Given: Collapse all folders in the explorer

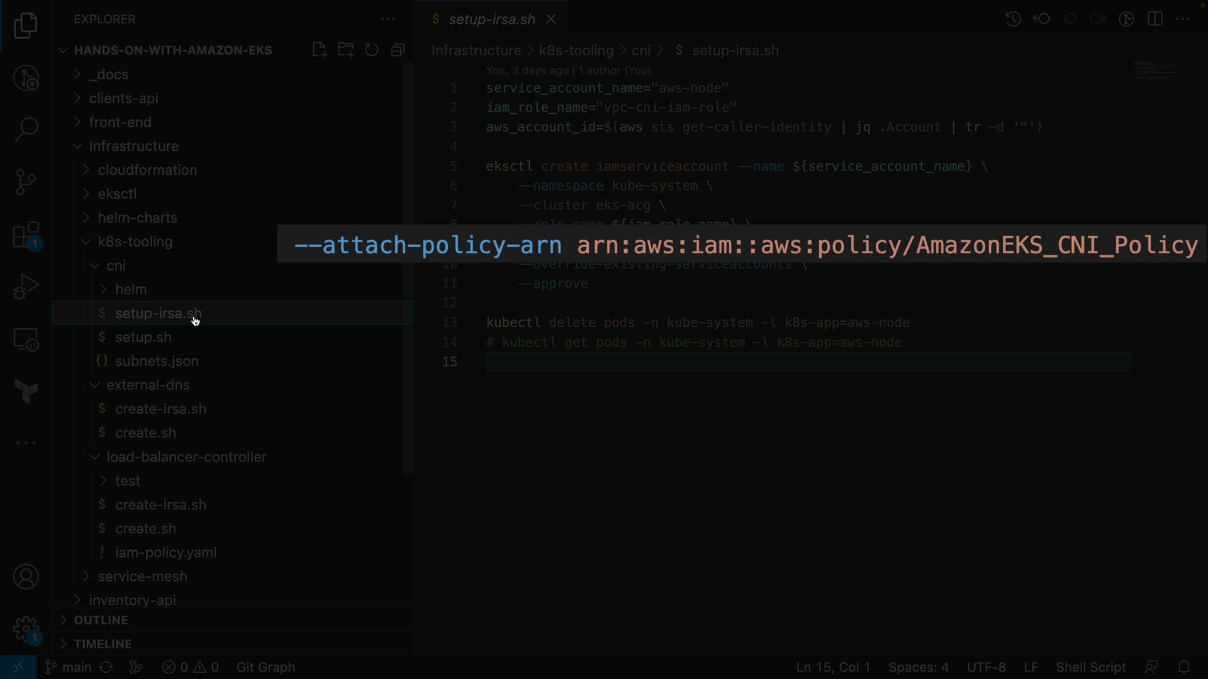Looking at the screenshot, I should tap(398, 50).
